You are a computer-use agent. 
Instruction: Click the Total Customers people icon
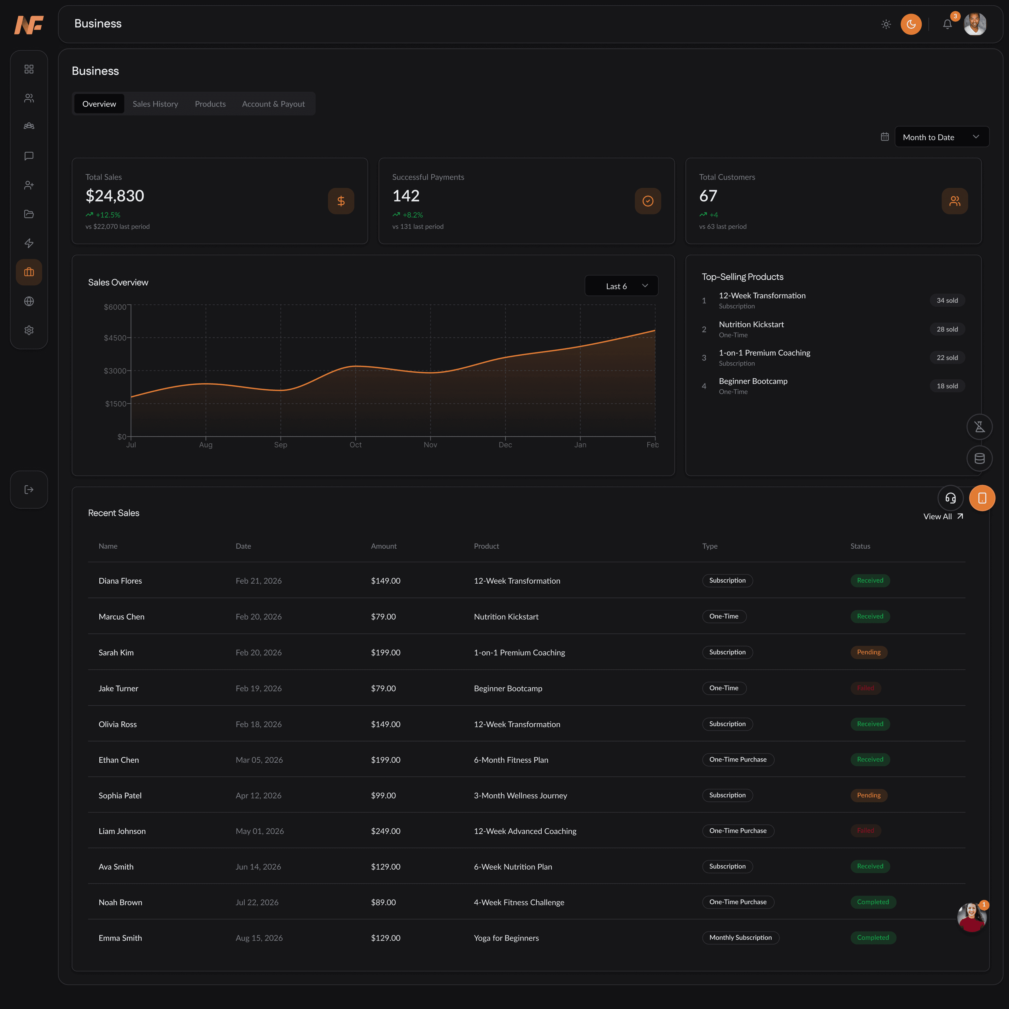[955, 201]
